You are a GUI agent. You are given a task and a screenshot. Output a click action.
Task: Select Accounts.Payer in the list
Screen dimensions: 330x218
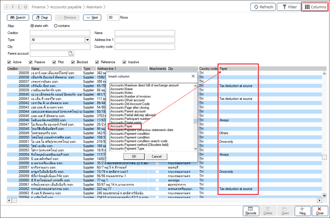pyautogui.click(x=121, y=126)
